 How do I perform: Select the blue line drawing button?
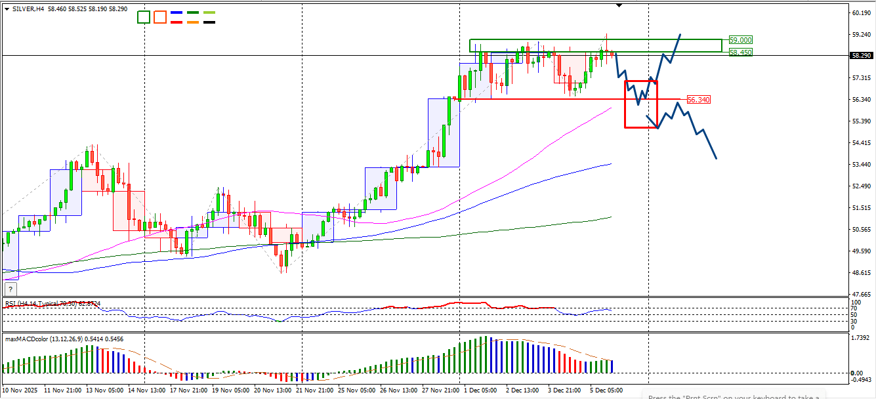click(x=177, y=12)
